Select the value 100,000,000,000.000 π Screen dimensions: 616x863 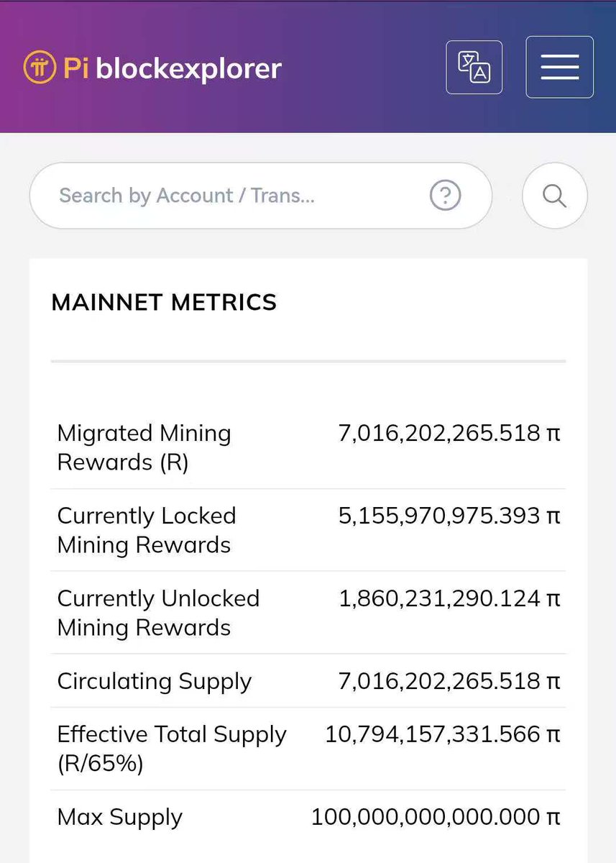(436, 817)
